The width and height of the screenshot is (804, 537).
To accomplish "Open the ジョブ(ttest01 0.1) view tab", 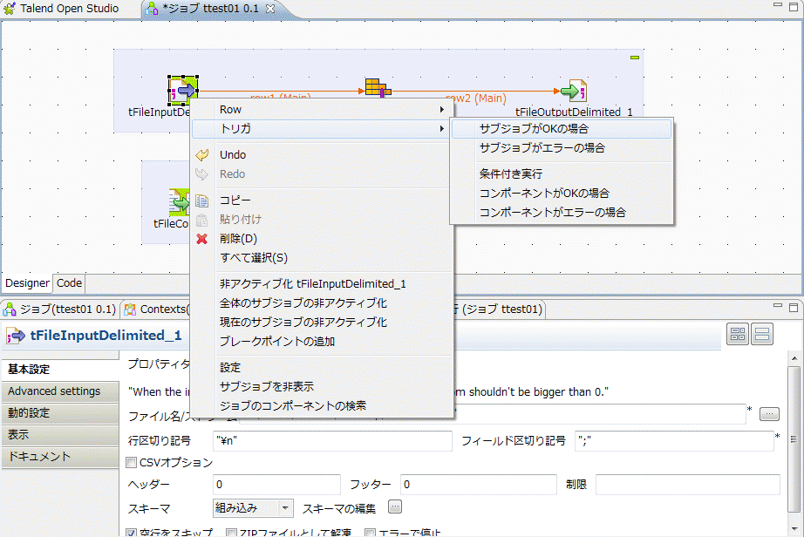I will 59,309.
